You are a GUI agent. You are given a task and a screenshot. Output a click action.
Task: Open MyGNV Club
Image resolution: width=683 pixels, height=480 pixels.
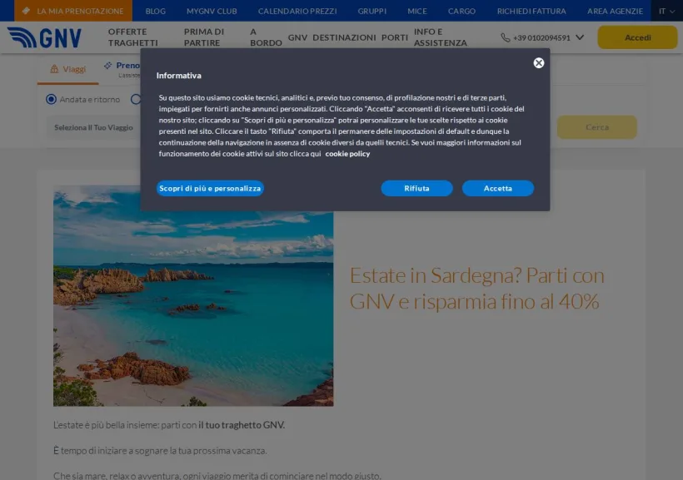point(212,12)
